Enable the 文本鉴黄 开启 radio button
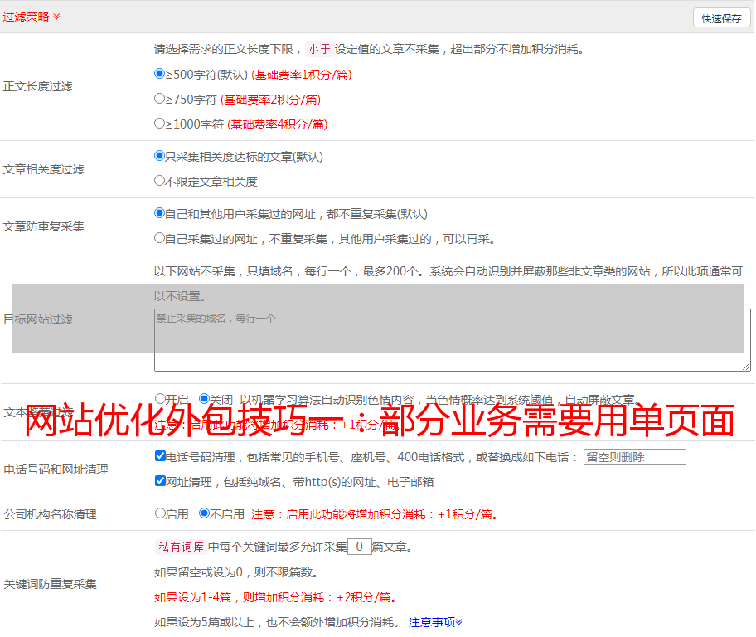The image size is (756, 637). (x=161, y=399)
